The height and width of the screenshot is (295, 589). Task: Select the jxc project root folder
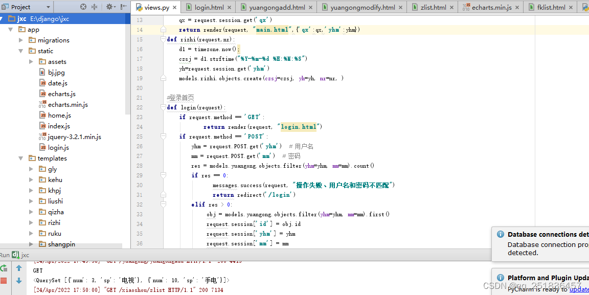coord(65,18)
